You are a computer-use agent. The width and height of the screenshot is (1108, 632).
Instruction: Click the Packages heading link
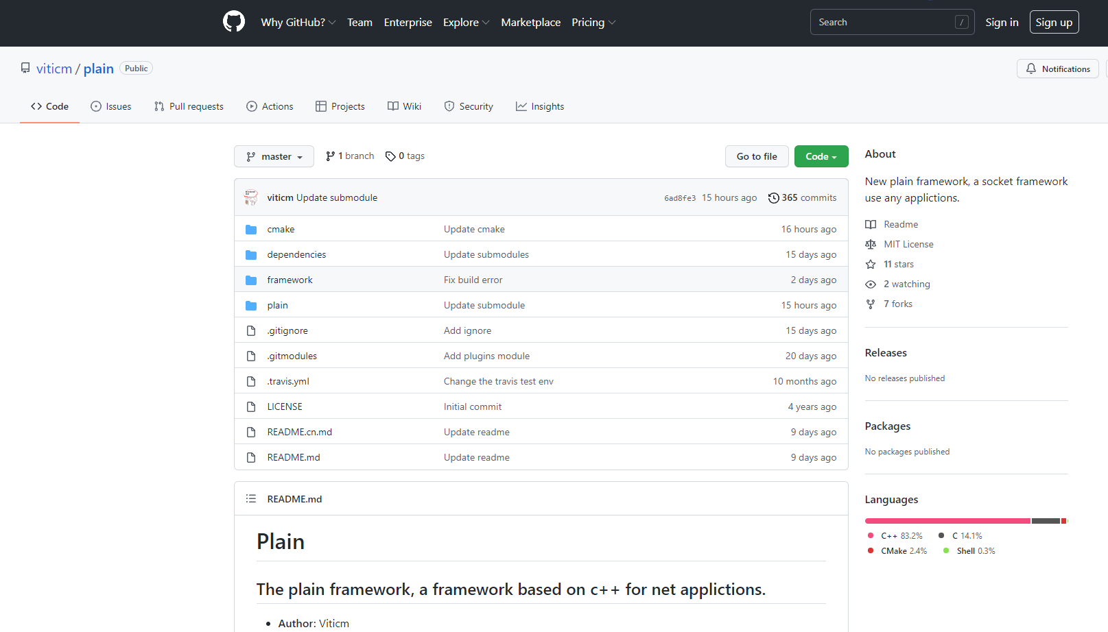coord(888,426)
